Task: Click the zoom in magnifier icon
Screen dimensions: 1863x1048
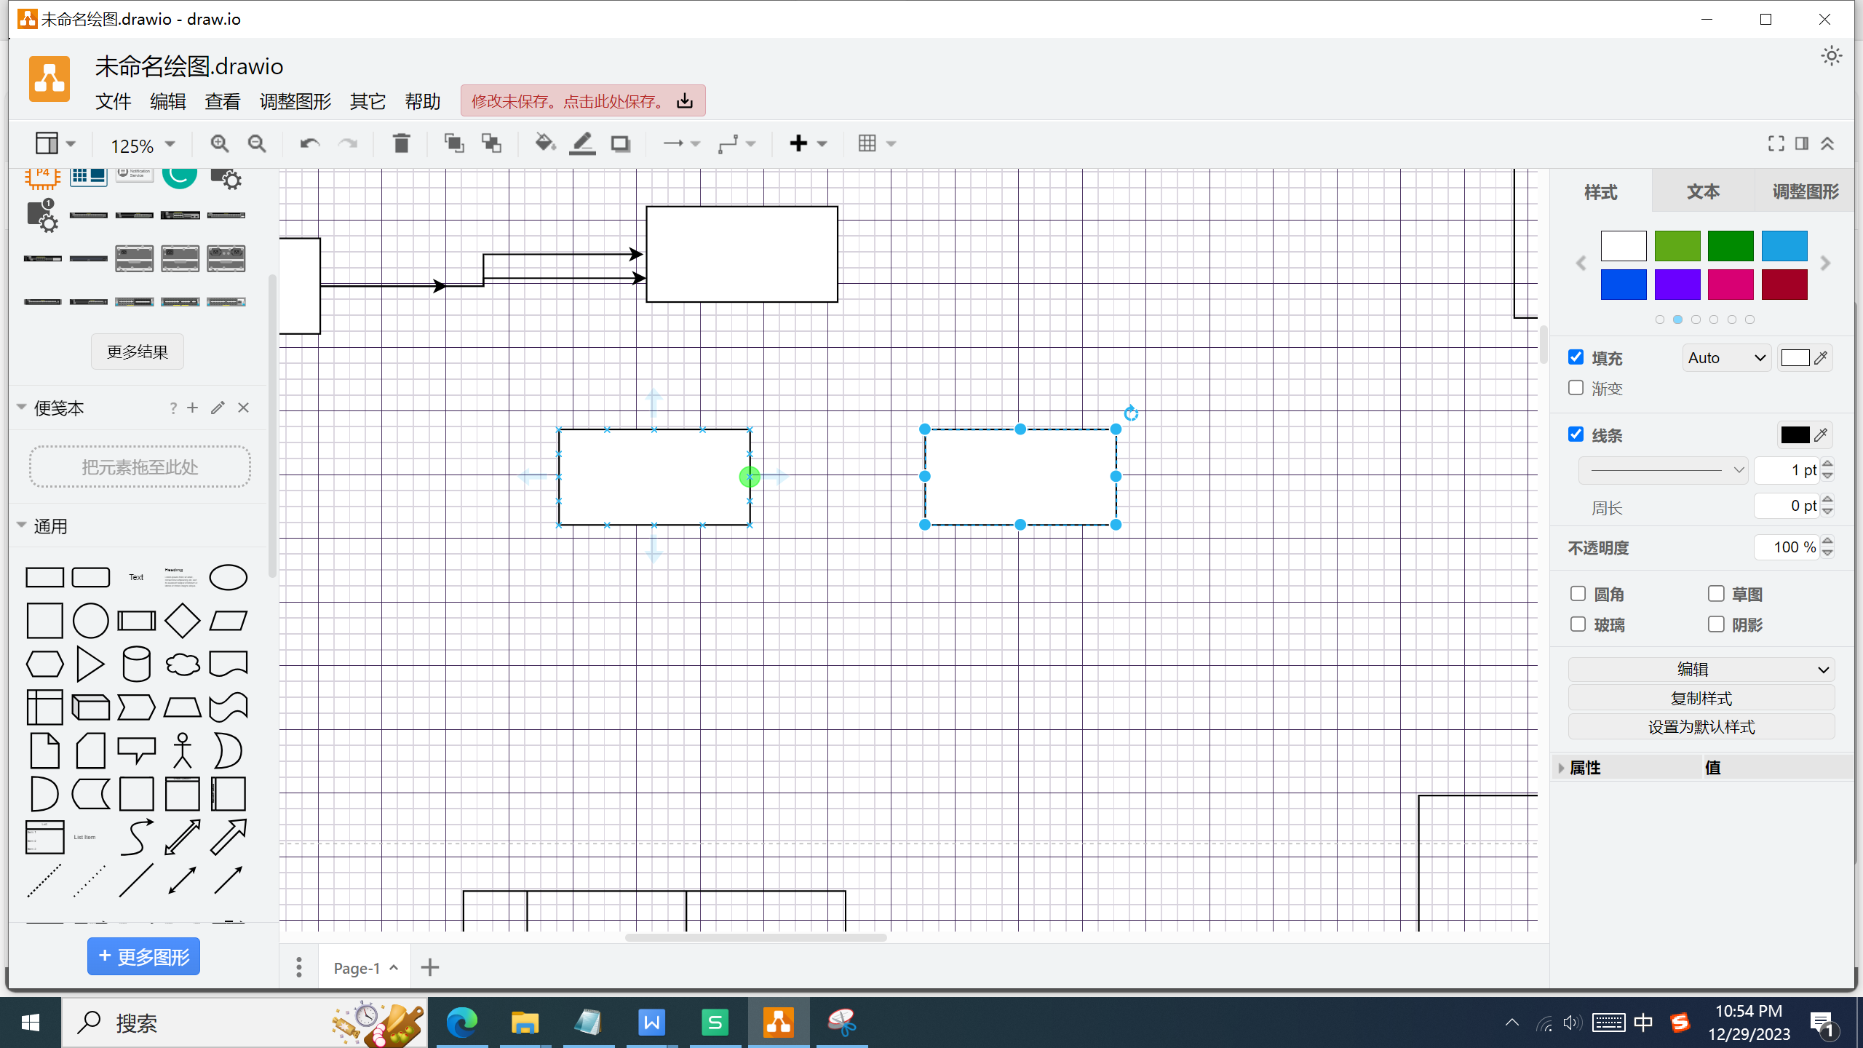Action: point(219,143)
